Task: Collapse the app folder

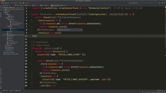Action: click(x=6, y=14)
